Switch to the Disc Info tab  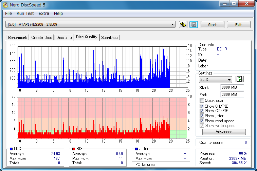click(64, 38)
